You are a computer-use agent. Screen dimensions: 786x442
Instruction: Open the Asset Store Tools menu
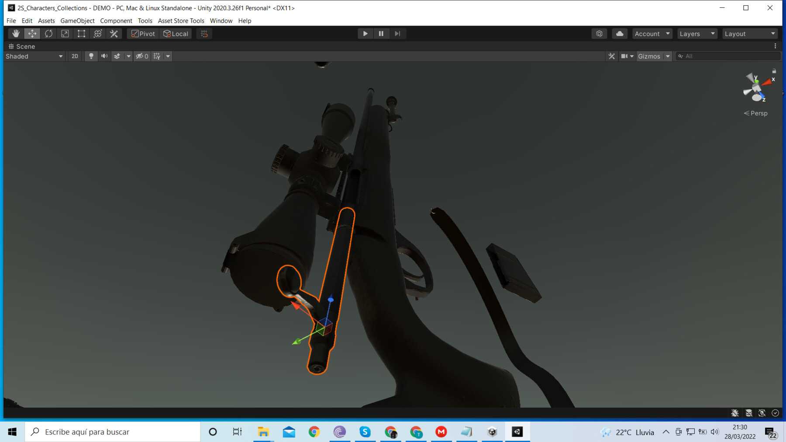[181, 21]
